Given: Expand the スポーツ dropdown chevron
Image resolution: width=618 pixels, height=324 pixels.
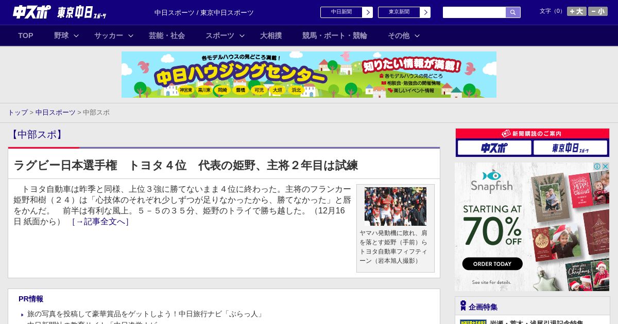Looking at the screenshot, I should pyautogui.click(x=242, y=35).
